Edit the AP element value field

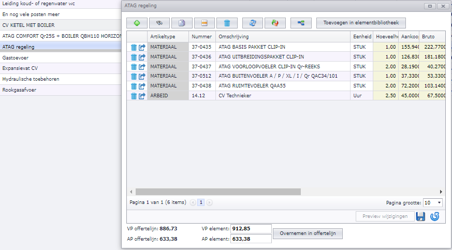[x=251, y=239]
